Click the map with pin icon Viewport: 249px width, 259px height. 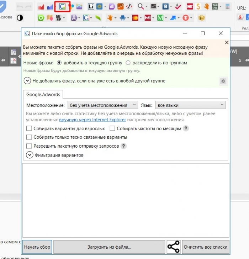click(x=50, y=18)
